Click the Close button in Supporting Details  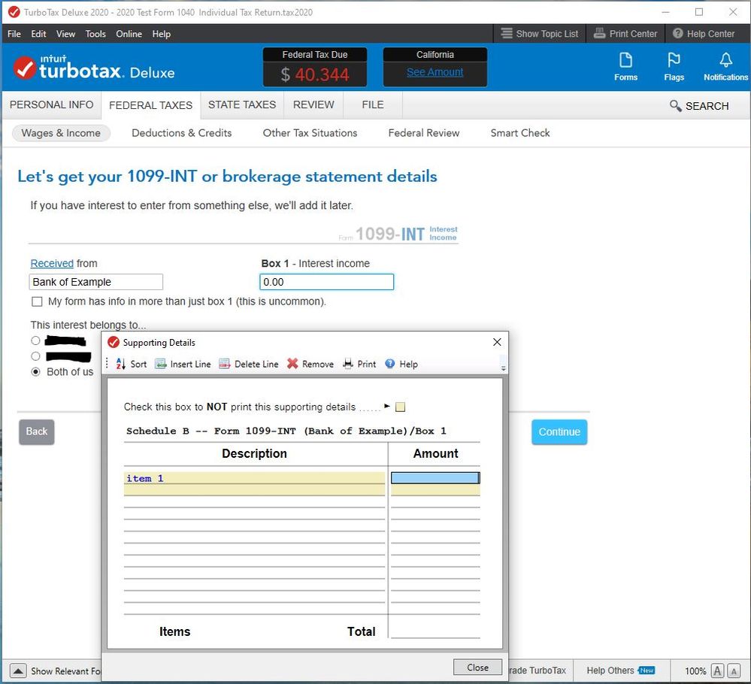click(477, 667)
